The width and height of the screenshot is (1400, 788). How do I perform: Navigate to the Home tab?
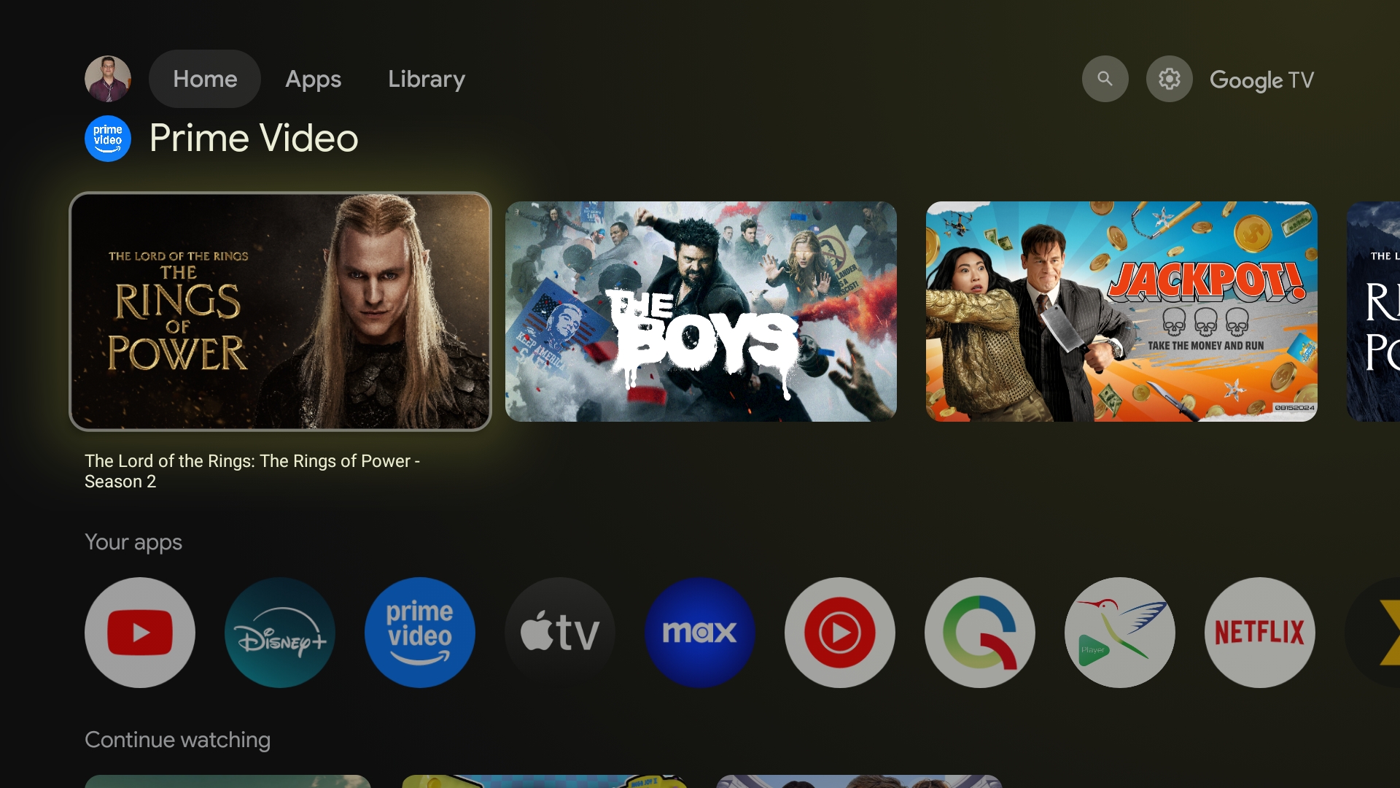204,79
